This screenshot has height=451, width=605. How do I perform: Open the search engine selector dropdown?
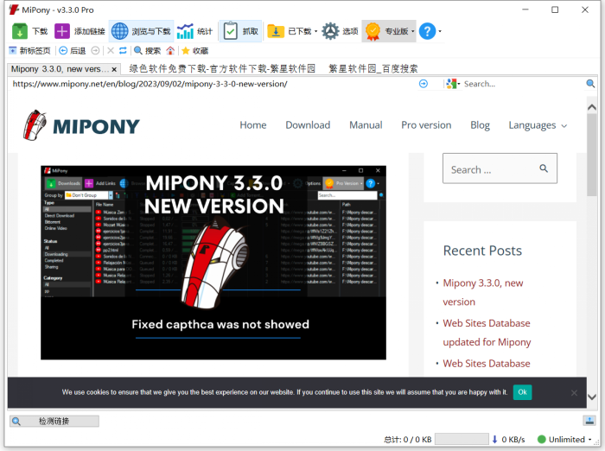click(453, 84)
